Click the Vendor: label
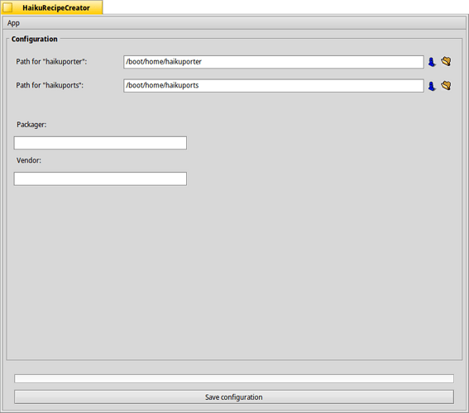The image size is (469, 413). pos(29,160)
